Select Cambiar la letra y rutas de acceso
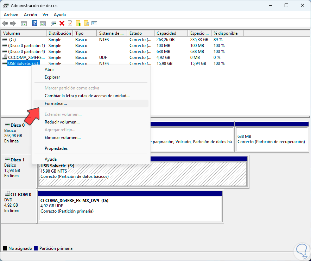Screen dimensions: 311x261 pos(91,96)
